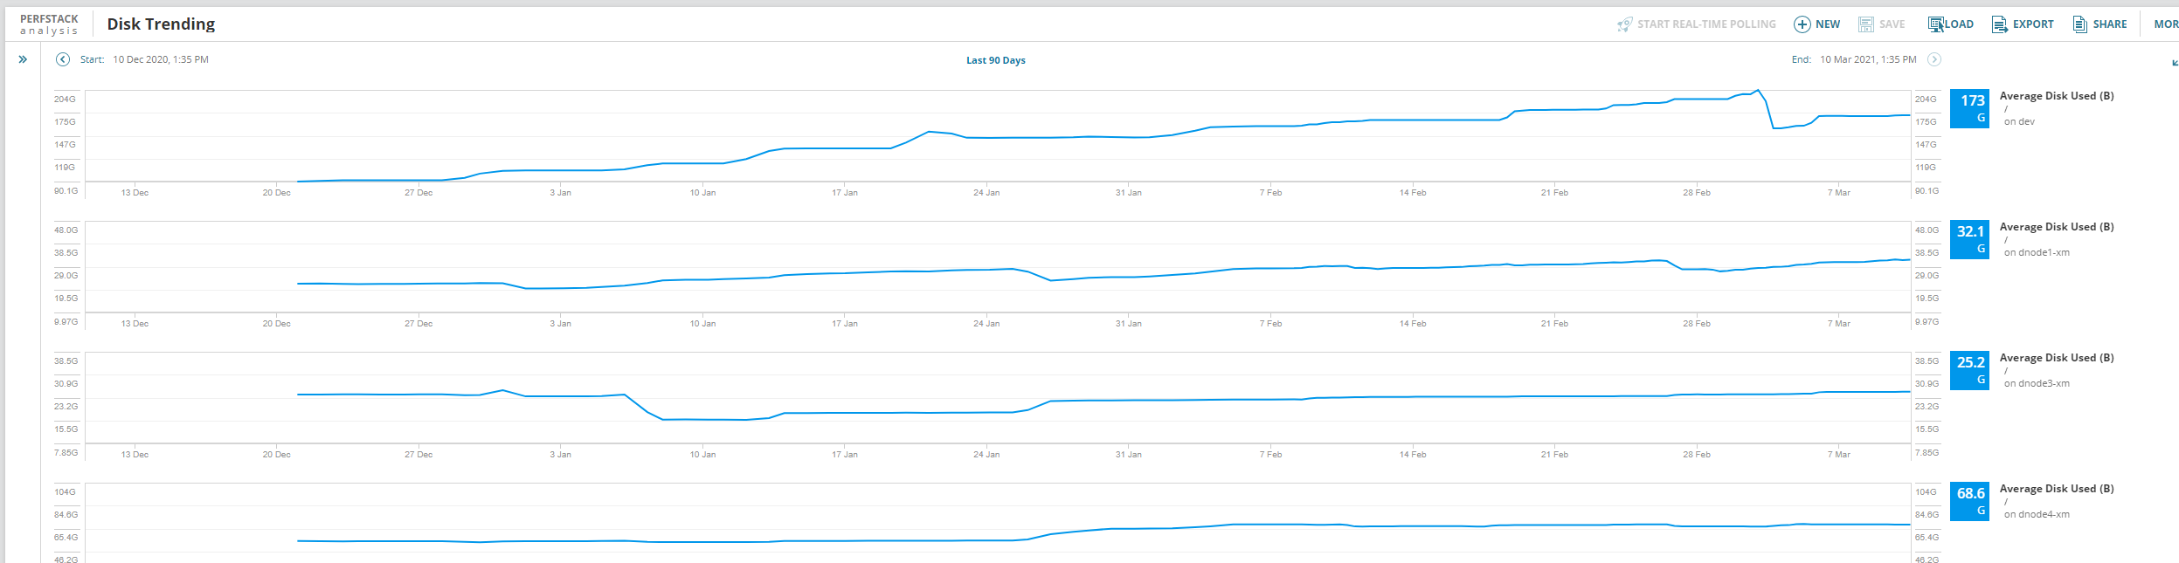The width and height of the screenshot is (2179, 563).
Task: Edit the Start date 10 Dec 2020
Action: (x=161, y=59)
